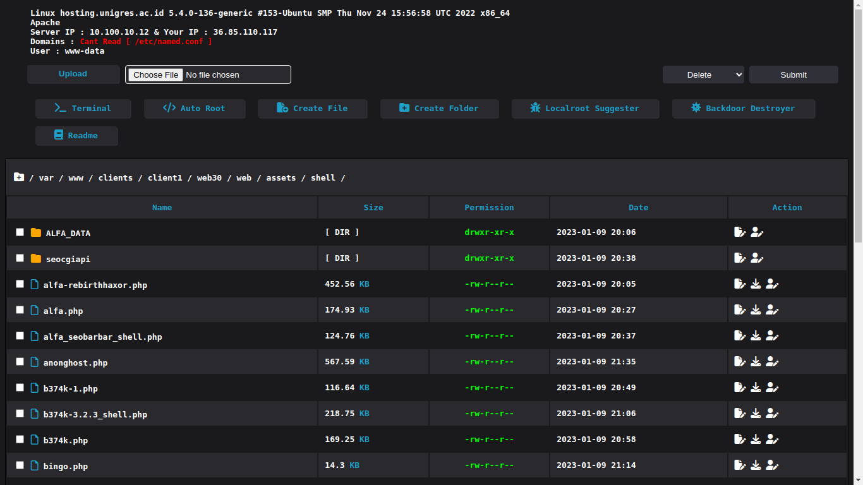Check the anonghost.php checkbox
Screen dimensions: 863x485
pyautogui.click(x=20, y=362)
